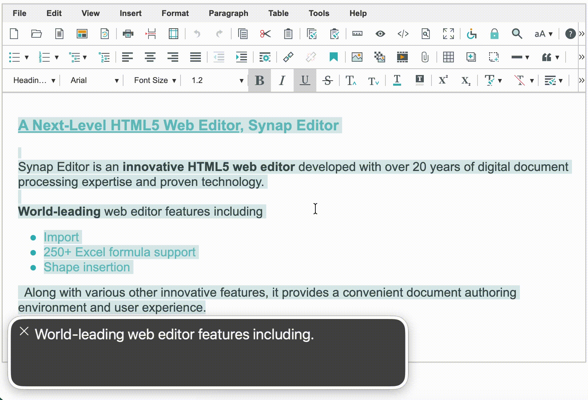The height and width of the screenshot is (400, 588).
Task: Insert video icon
Action: tap(402, 57)
